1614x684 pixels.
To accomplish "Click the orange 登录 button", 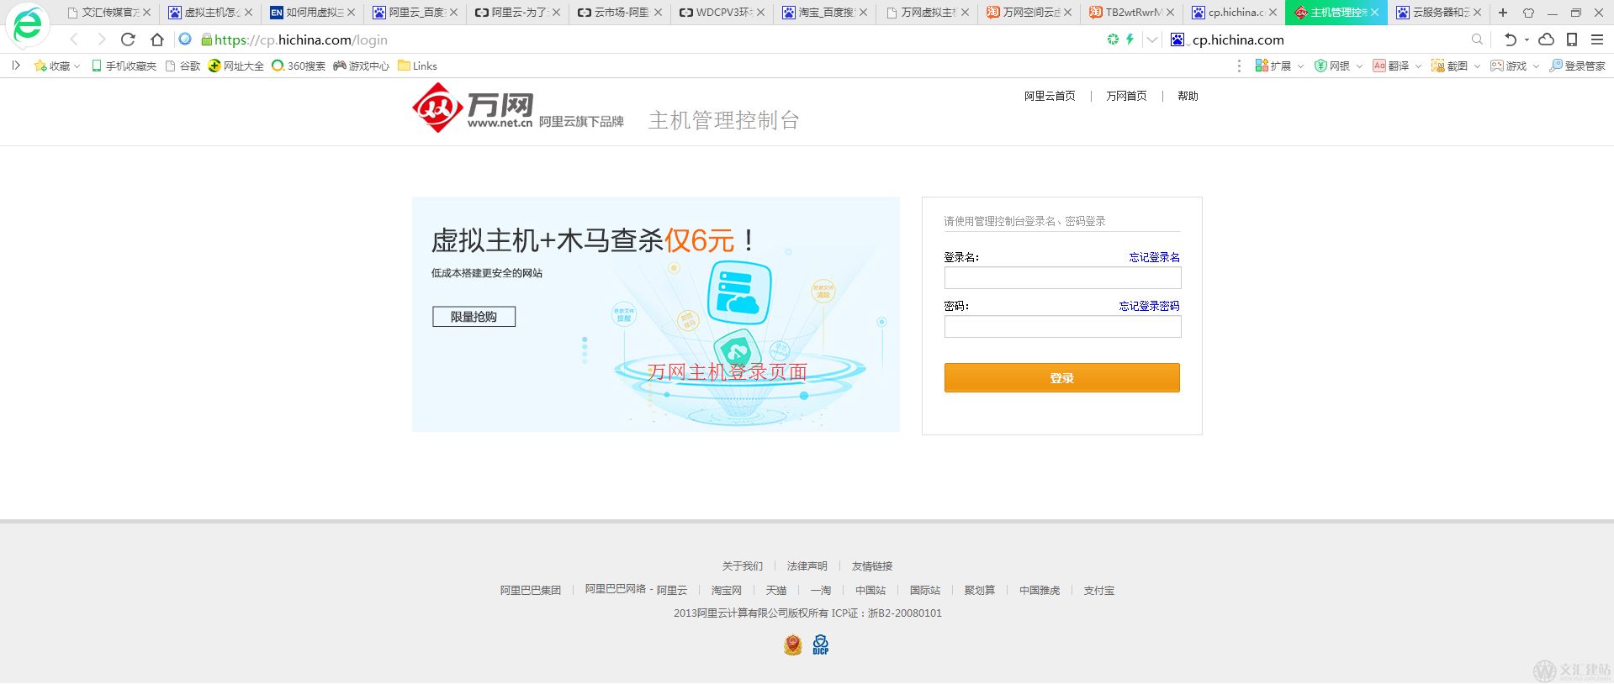I will (1061, 378).
